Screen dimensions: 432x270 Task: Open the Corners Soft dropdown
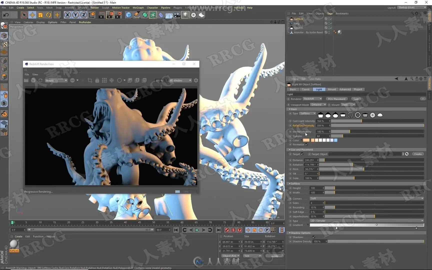coord(367,198)
